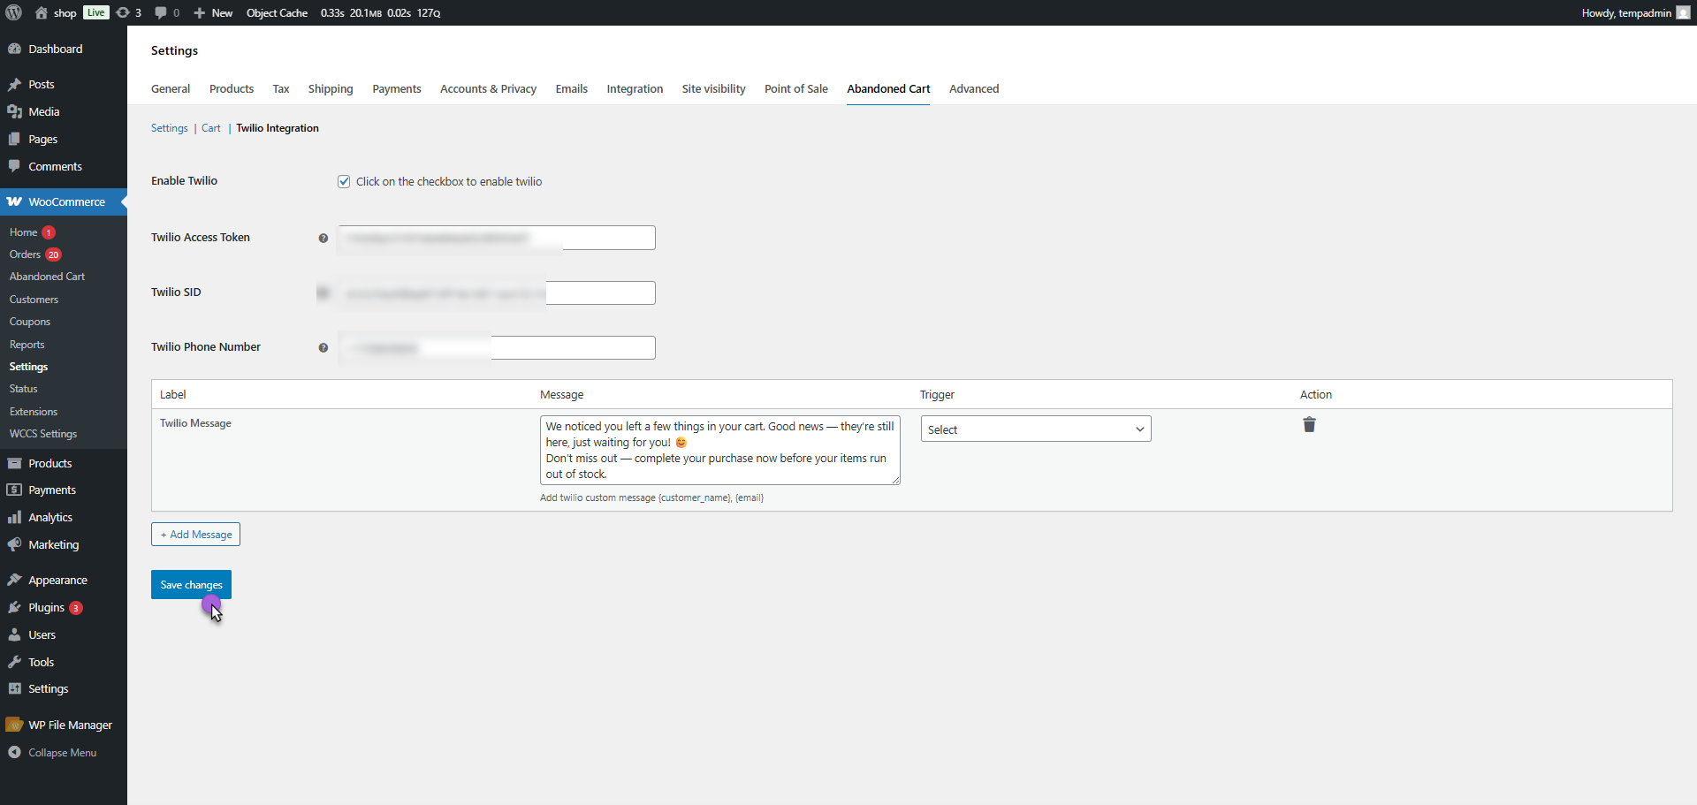The height and width of the screenshot is (805, 1697).
Task: Visit the shop site home icon
Action: point(41,12)
